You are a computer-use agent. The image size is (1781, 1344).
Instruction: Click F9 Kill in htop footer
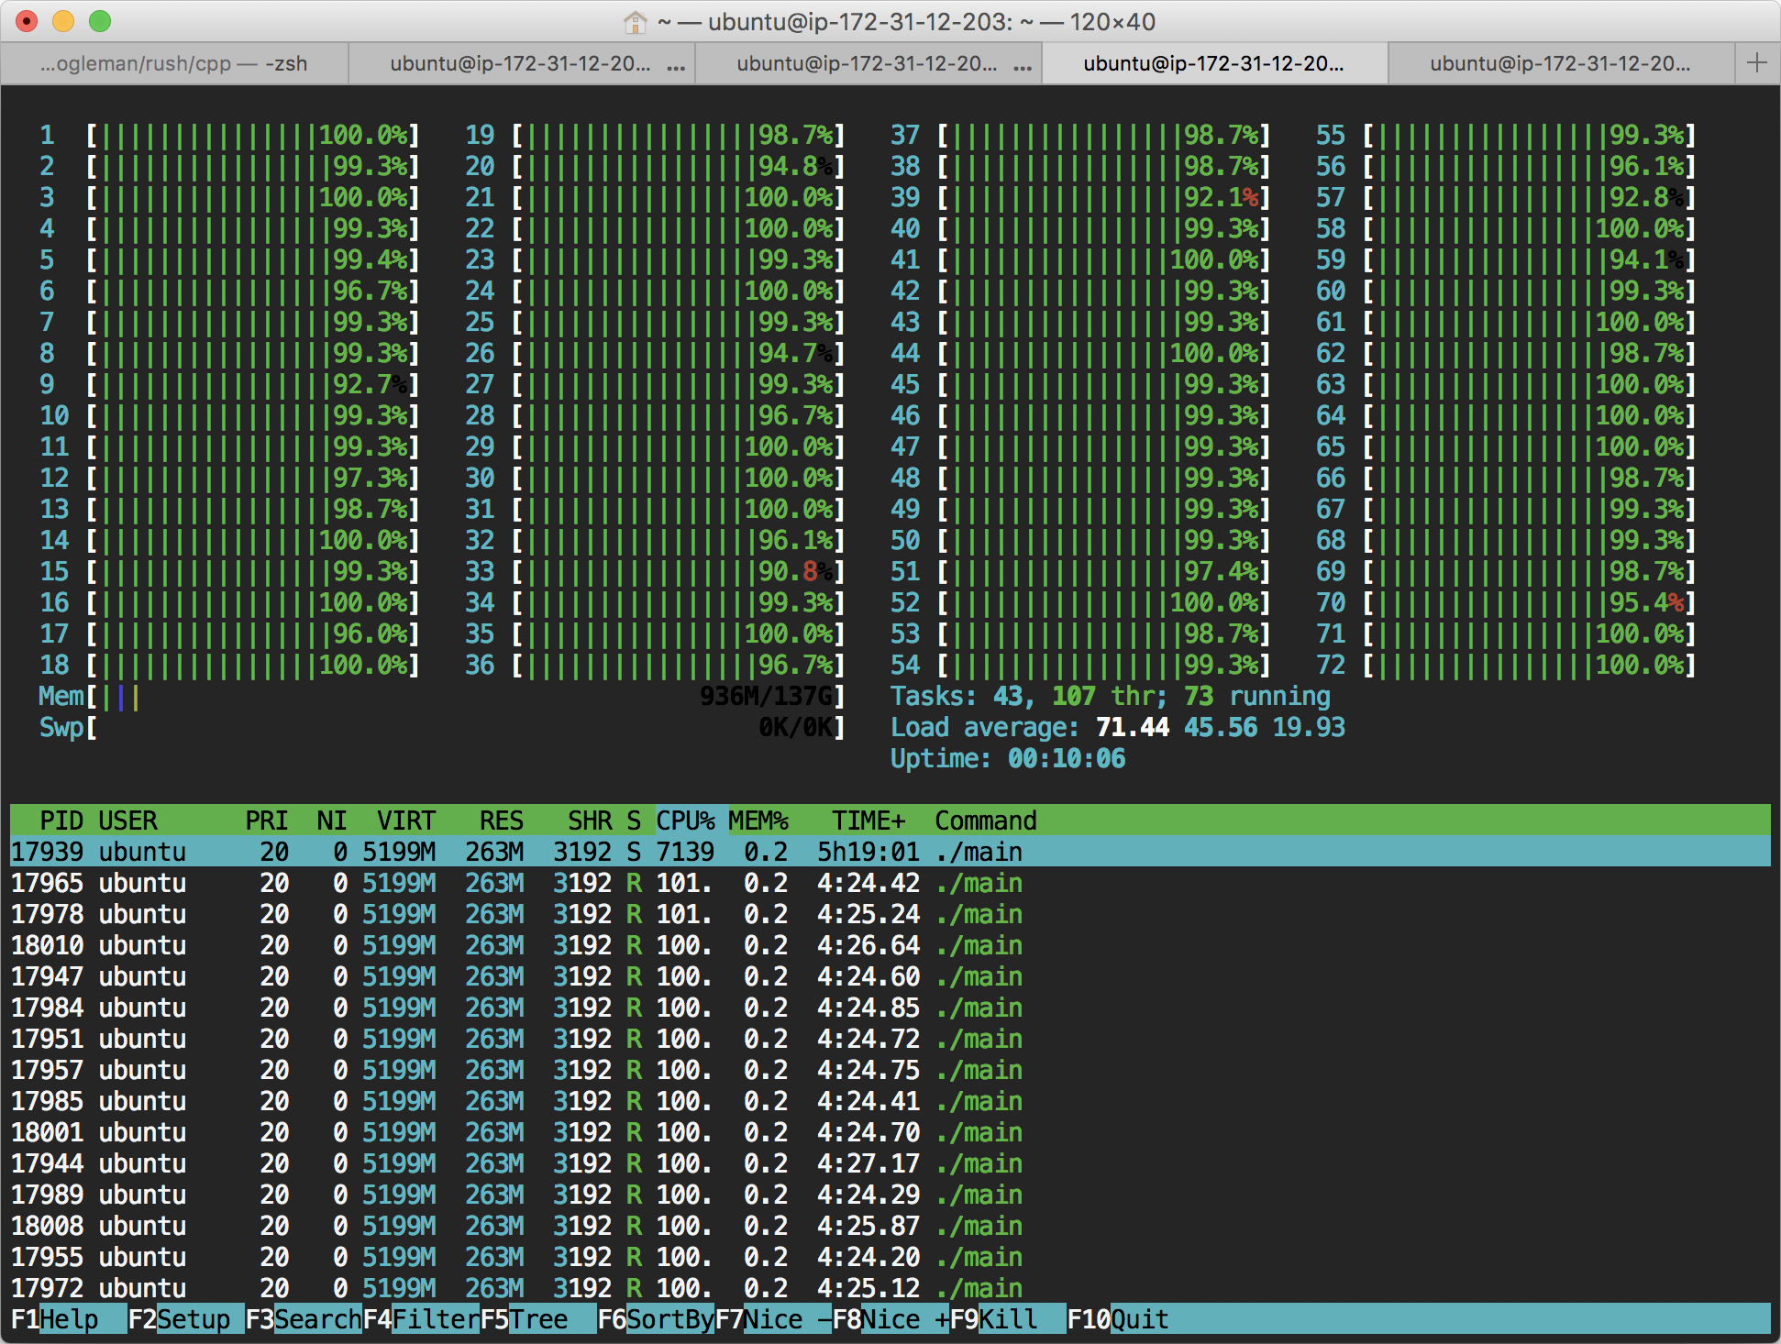[x=1008, y=1319]
